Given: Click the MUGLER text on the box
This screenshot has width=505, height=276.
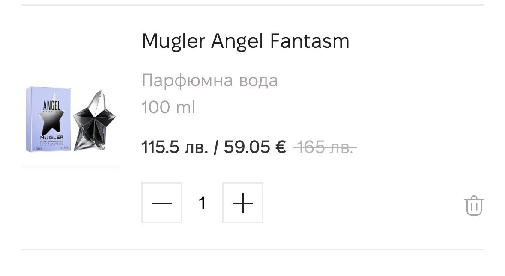Looking at the screenshot, I should 51,138.
